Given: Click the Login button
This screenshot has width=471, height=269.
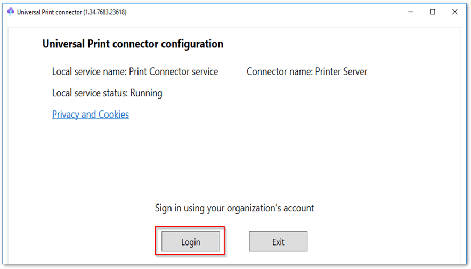Looking at the screenshot, I should pyautogui.click(x=190, y=241).
